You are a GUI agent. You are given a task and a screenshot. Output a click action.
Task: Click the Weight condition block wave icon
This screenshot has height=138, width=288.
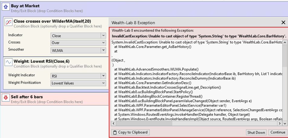[8, 62]
